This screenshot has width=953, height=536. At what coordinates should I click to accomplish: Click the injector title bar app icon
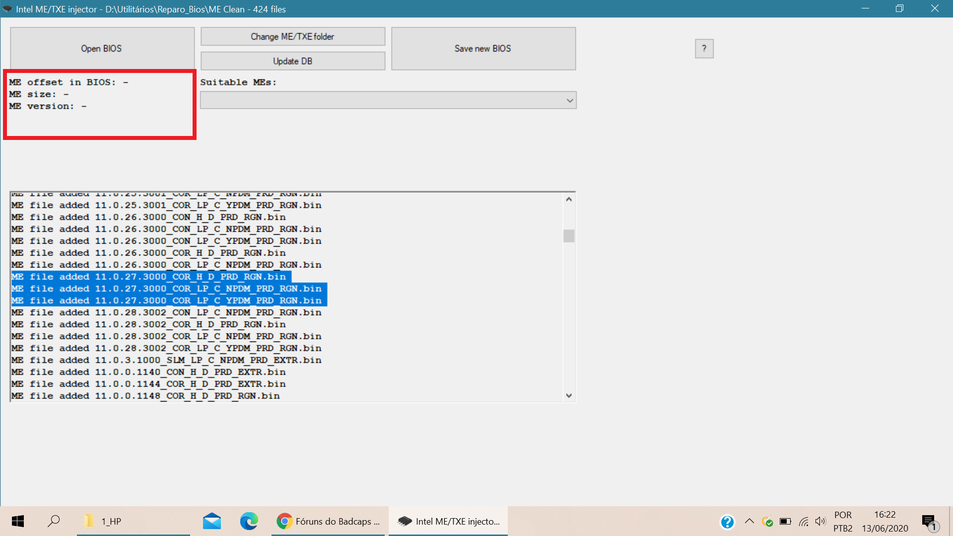(x=7, y=8)
